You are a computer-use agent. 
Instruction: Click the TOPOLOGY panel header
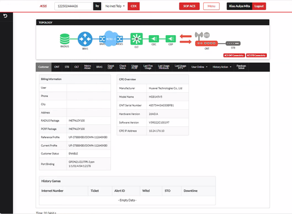pyautogui.click(x=152, y=22)
